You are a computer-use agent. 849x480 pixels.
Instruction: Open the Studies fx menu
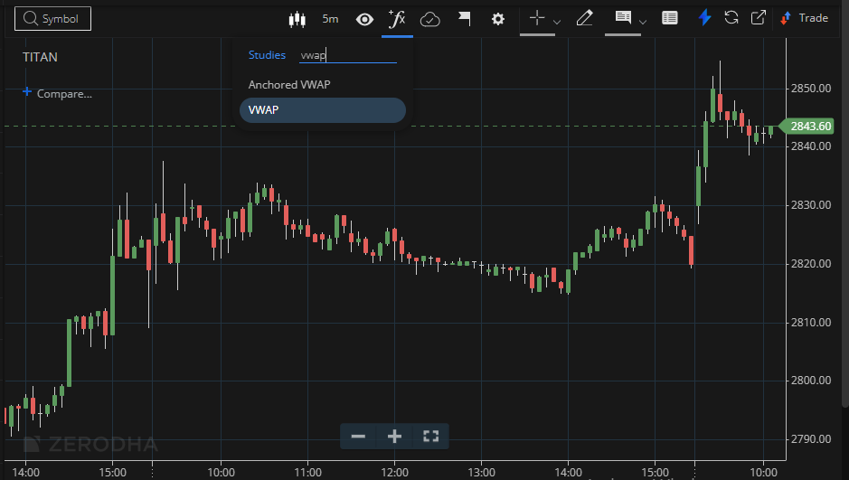tap(397, 20)
